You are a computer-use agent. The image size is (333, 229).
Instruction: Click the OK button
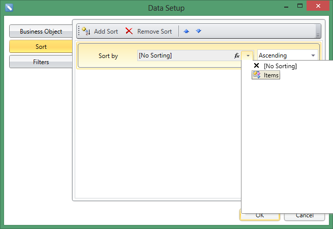coord(259,215)
